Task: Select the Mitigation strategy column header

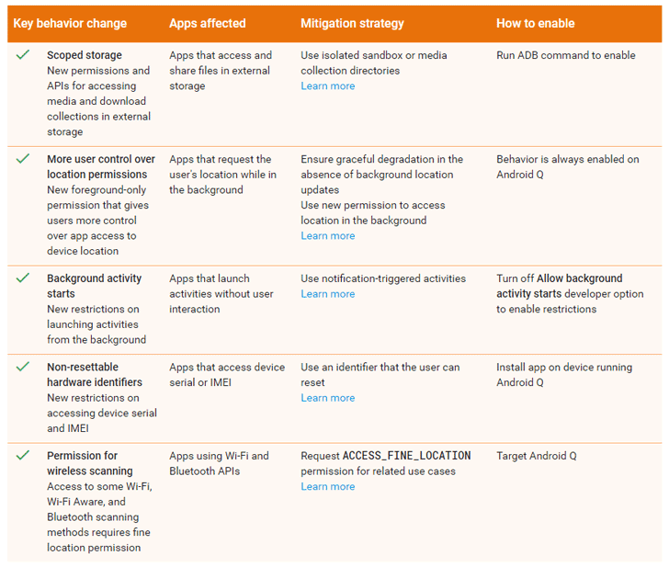Action: pos(352,23)
